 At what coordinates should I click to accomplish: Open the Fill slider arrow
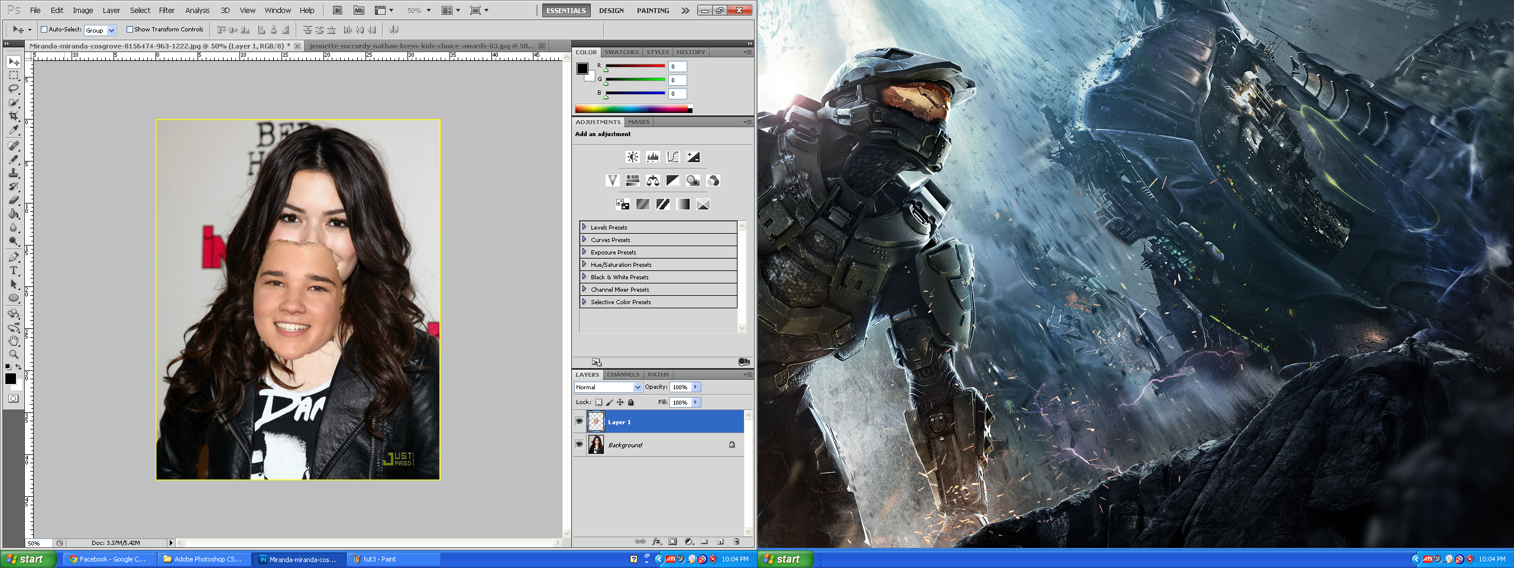[696, 402]
